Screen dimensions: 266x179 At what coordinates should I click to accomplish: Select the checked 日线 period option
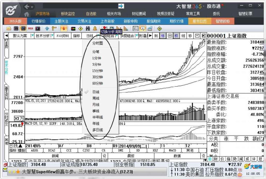click(x=96, y=92)
